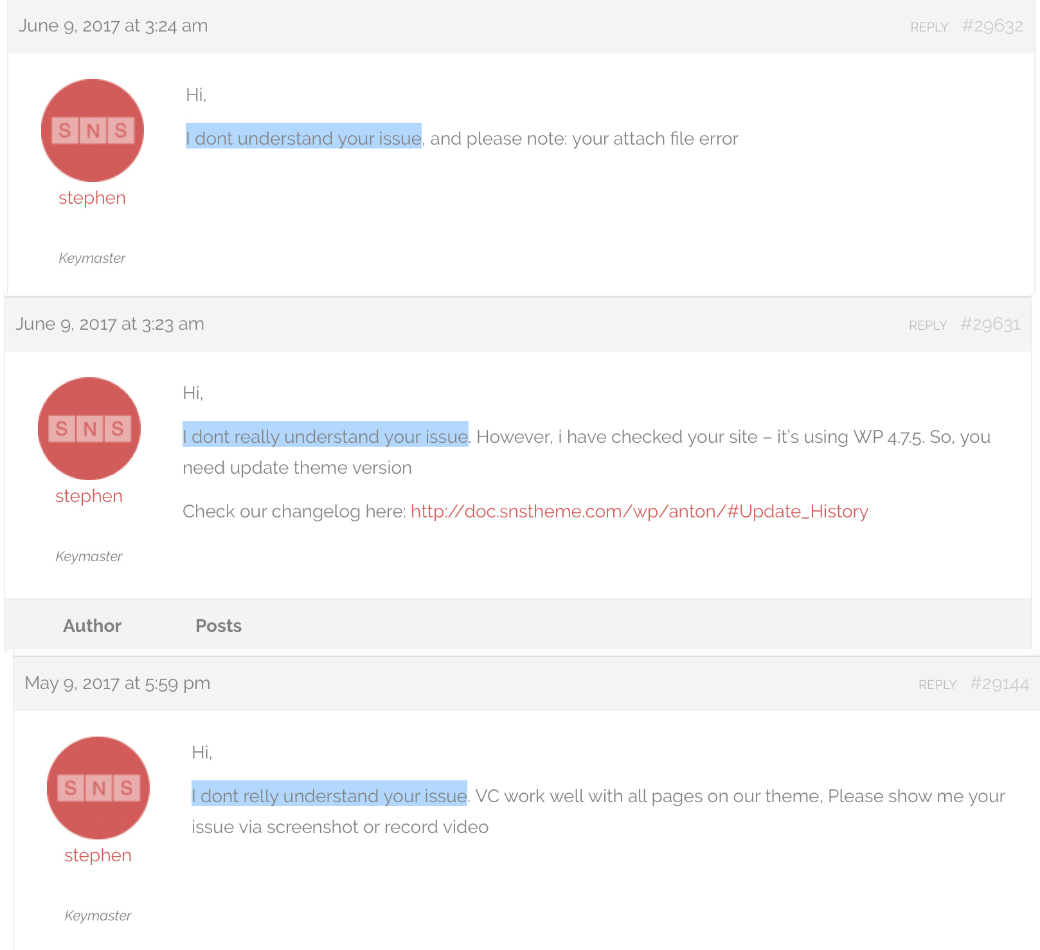1040x950 pixels.
Task: Click the Posts column header
Action: point(219,626)
